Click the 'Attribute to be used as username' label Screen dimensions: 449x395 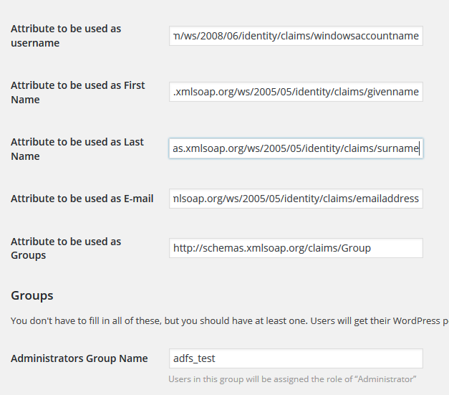[x=66, y=36]
